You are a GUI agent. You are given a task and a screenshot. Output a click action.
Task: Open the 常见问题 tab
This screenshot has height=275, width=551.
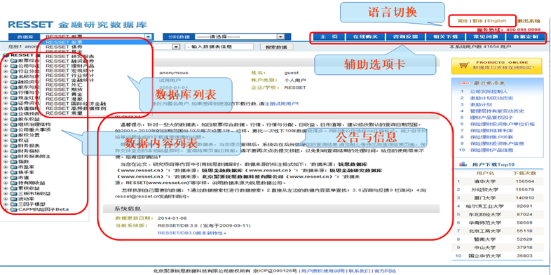(485, 37)
